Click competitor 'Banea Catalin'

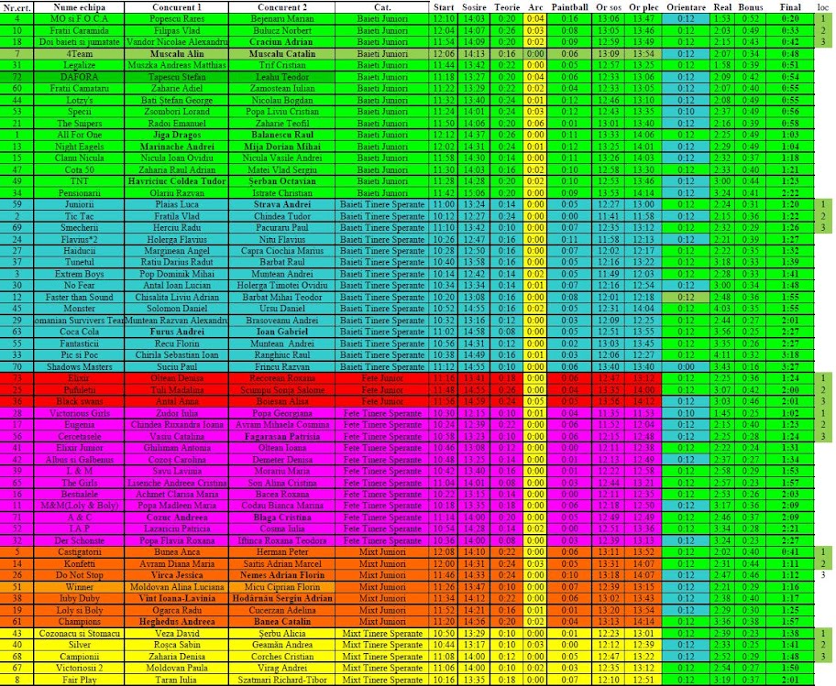[x=282, y=622]
